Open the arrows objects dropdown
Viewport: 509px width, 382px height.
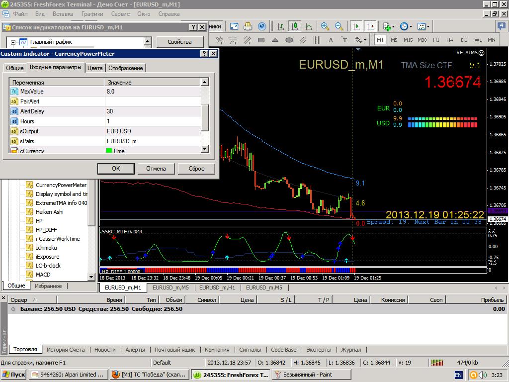coord(360,40)
